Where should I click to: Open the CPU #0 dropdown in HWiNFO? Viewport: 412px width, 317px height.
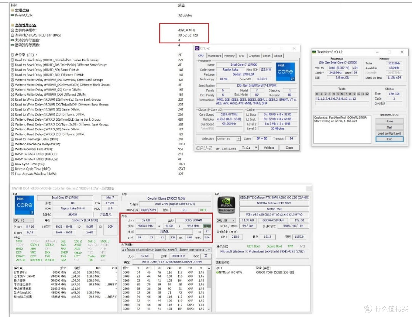click(23, 220)
